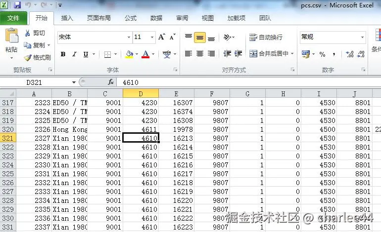Open the font color dropdown arrow
381x232 pixels.
click(x=153, y=54)
